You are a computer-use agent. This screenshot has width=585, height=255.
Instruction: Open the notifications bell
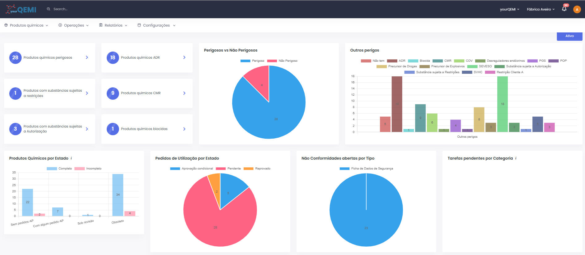(x=564, y=9)
